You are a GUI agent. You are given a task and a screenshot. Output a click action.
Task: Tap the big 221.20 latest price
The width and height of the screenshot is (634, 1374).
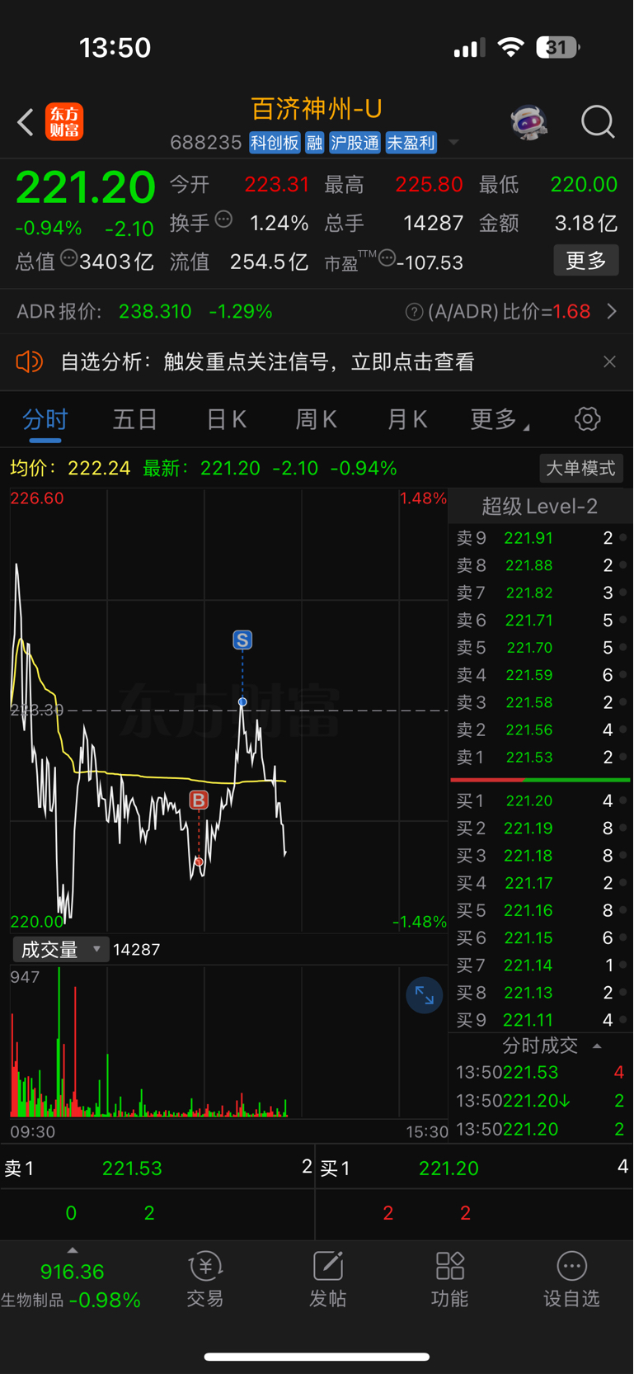86,187
